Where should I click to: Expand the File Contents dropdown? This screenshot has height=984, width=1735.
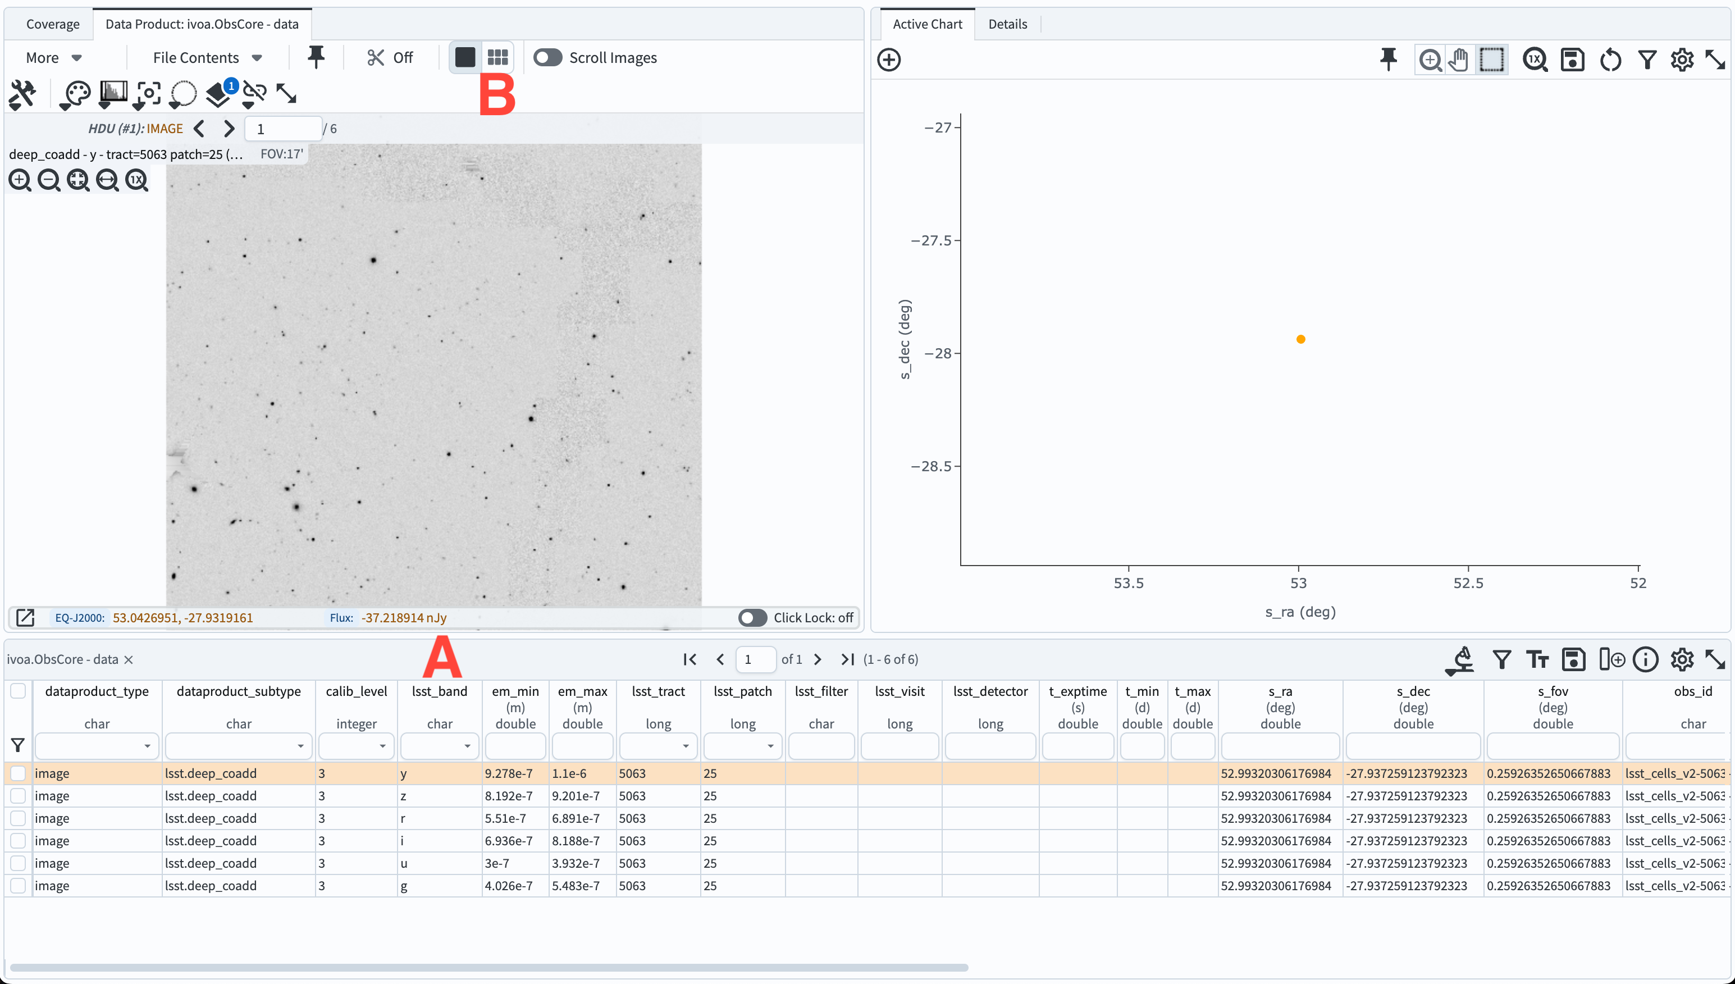click(207, 57)
